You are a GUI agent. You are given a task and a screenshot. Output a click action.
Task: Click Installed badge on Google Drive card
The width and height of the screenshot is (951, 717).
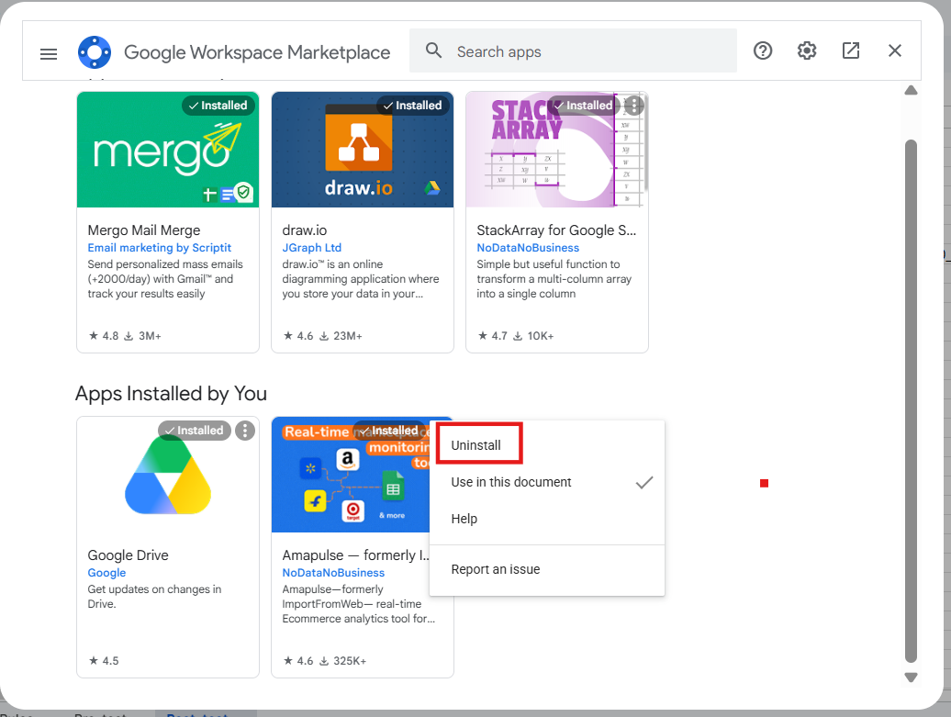pyautogui.click(x=195, y=431)
